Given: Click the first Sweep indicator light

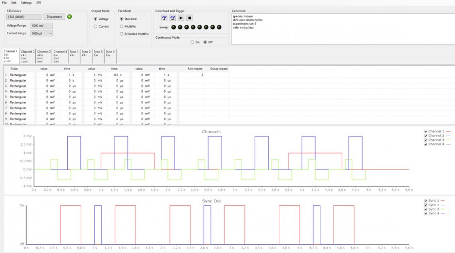Looking at the screenshot, I should (174, 27).
